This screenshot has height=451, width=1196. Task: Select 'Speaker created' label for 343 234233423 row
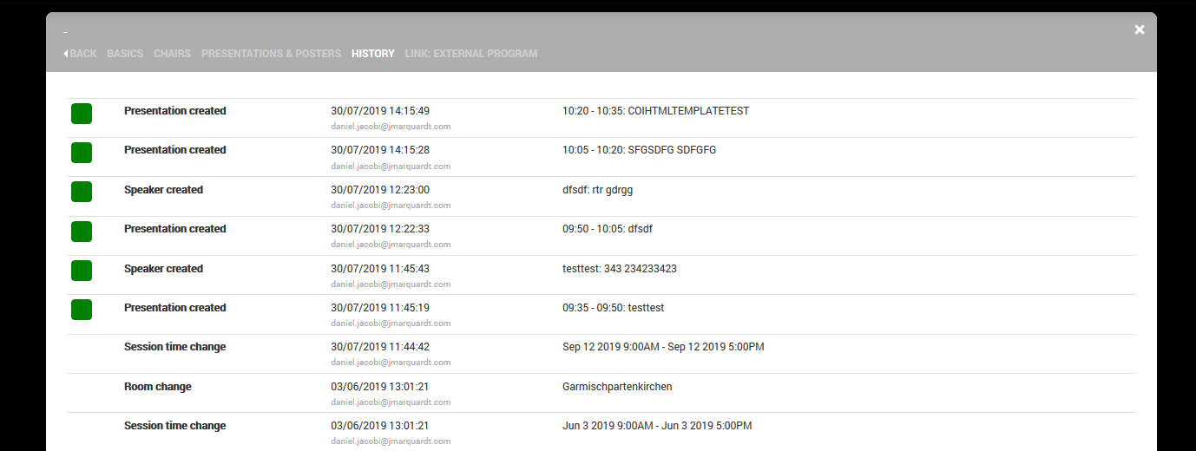click(x=163, y=269)
